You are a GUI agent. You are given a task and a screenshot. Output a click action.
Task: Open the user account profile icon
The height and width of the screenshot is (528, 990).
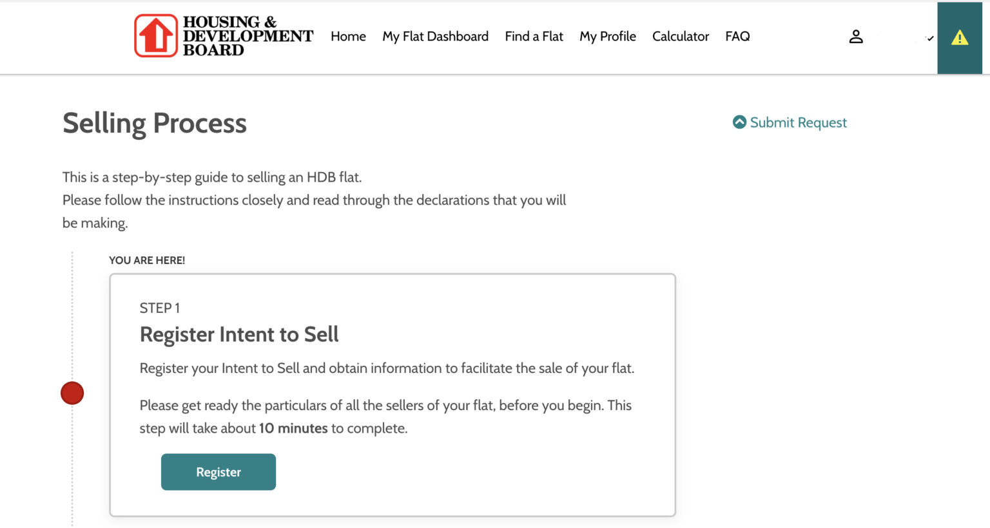856,37
